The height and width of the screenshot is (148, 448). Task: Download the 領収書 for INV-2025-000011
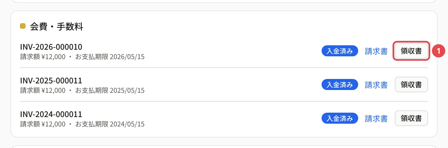(x=411, y=84)
